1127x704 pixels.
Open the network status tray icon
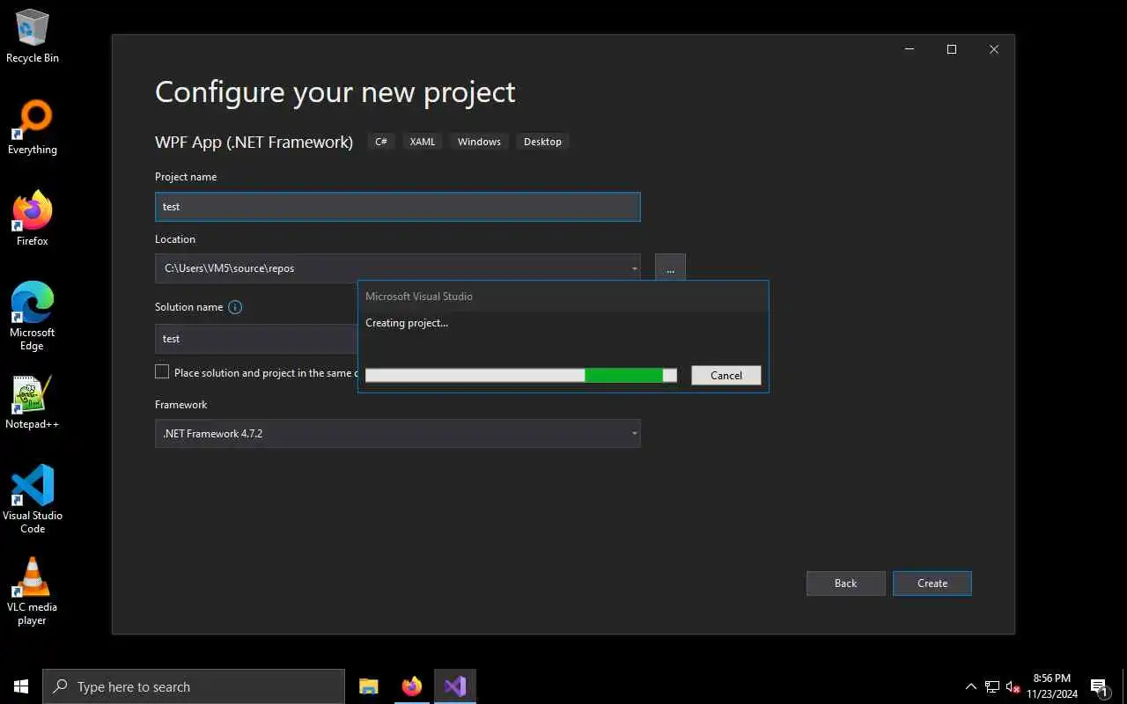[992, 686]
